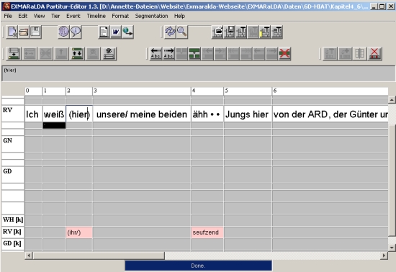This screenshot has height=272, width=396.
Task: Click the '(hier)' event being edited
Action: point(79,114)
